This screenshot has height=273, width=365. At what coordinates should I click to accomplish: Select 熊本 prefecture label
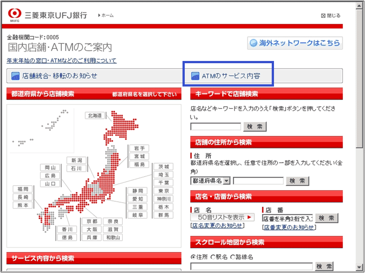(23, 205)
